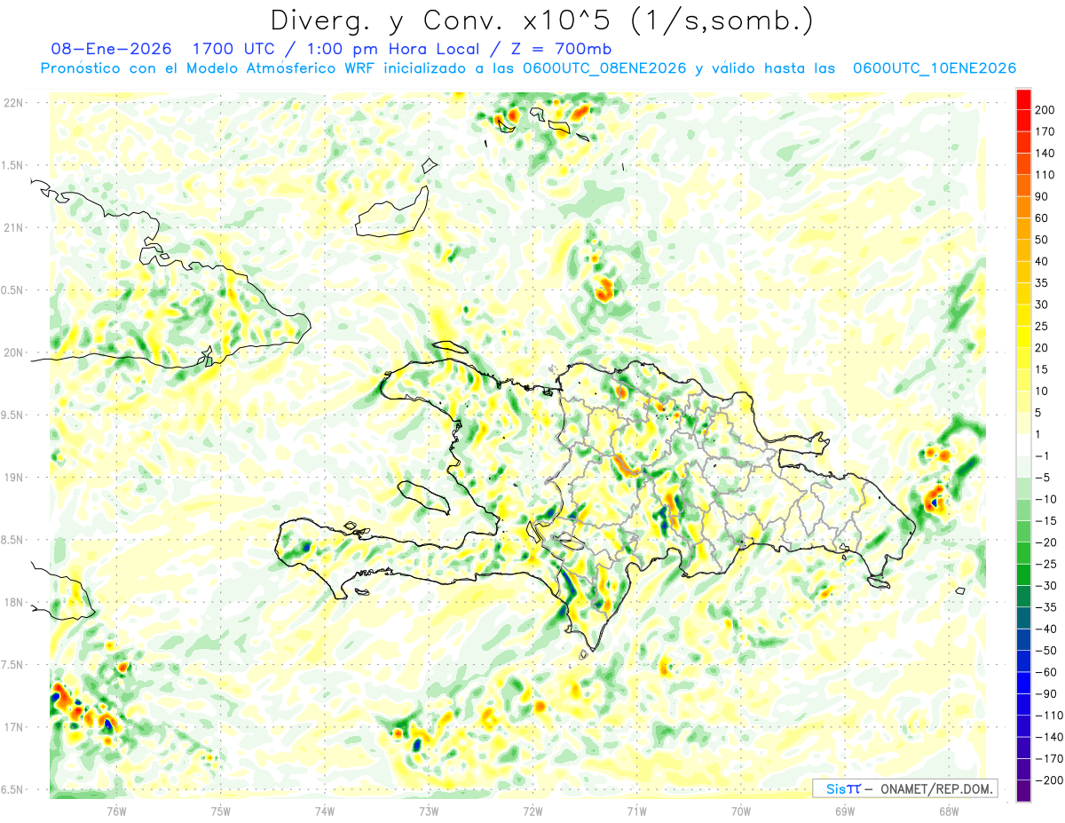Click the dark purple swatch below colorbar value -200

1024,791
